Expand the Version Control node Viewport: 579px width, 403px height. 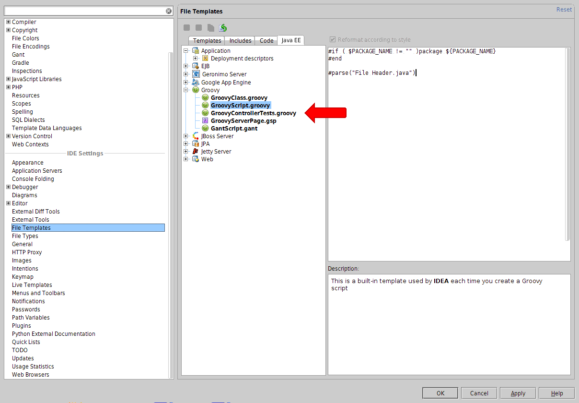tap(8, 136)
